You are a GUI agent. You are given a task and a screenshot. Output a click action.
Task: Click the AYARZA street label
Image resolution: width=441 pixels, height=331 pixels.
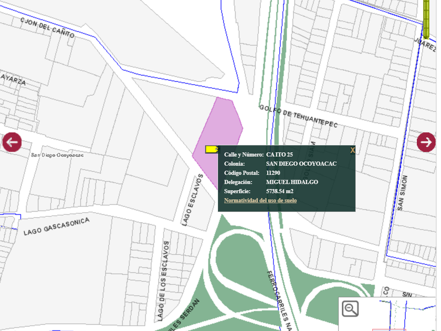[13, 80]
